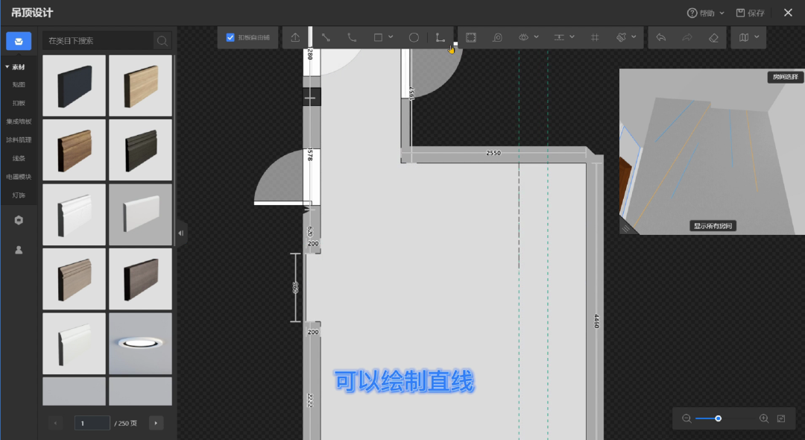The width and height of the screenshot is (805, 440).
Task: Click the eye visibility icon in toolbar
Action: click(524, 37)
